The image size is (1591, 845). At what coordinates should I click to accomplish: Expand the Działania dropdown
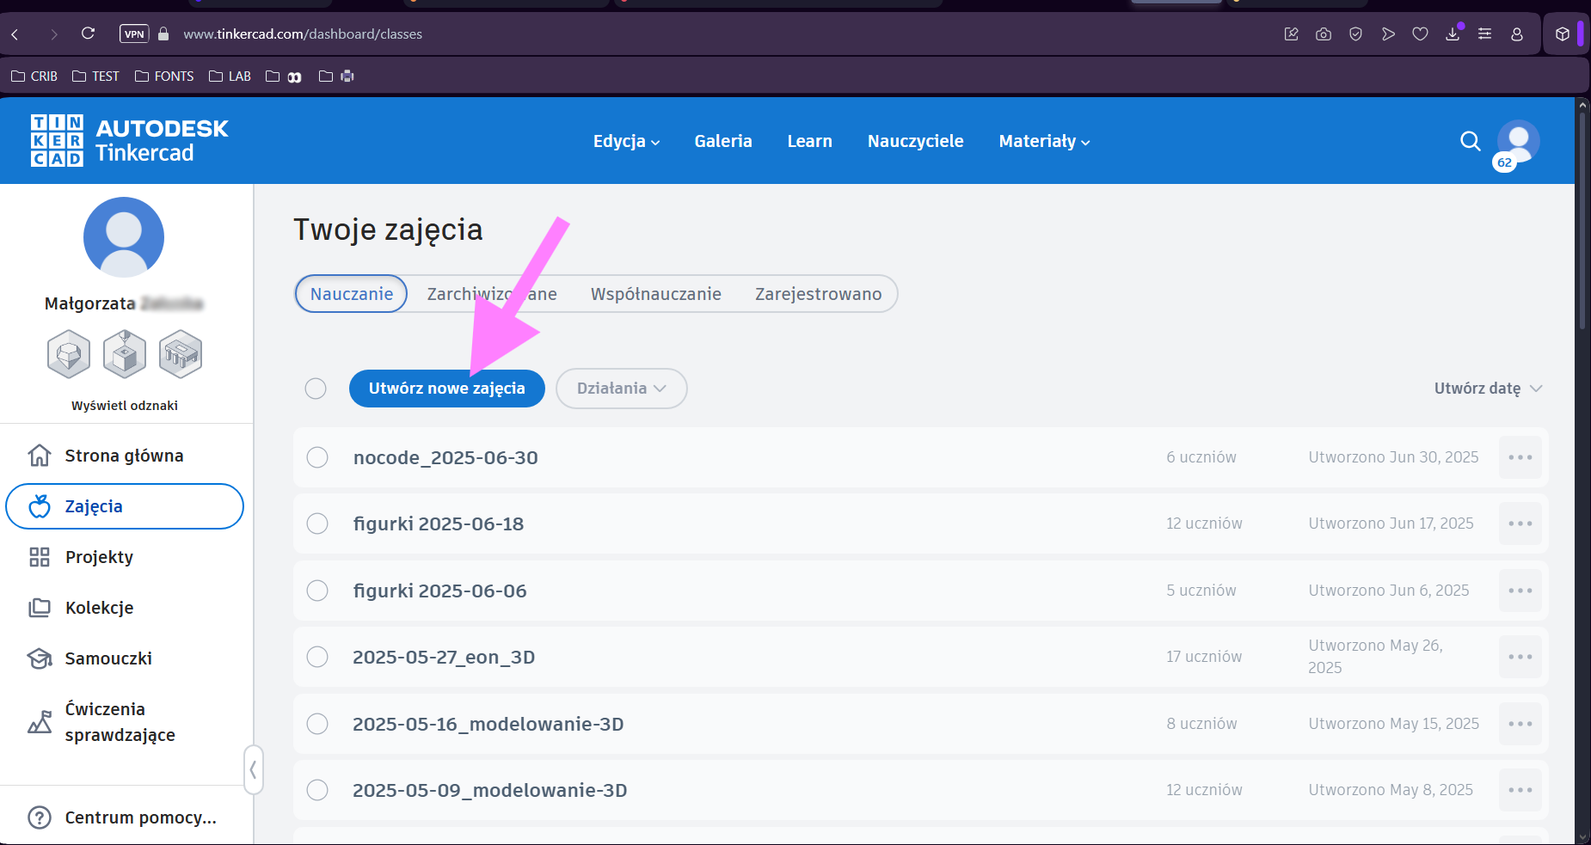tap(621, 389)
